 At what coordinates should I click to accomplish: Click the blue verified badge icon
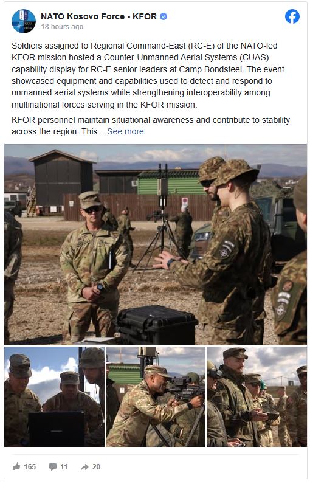click(x=164, y=16)
